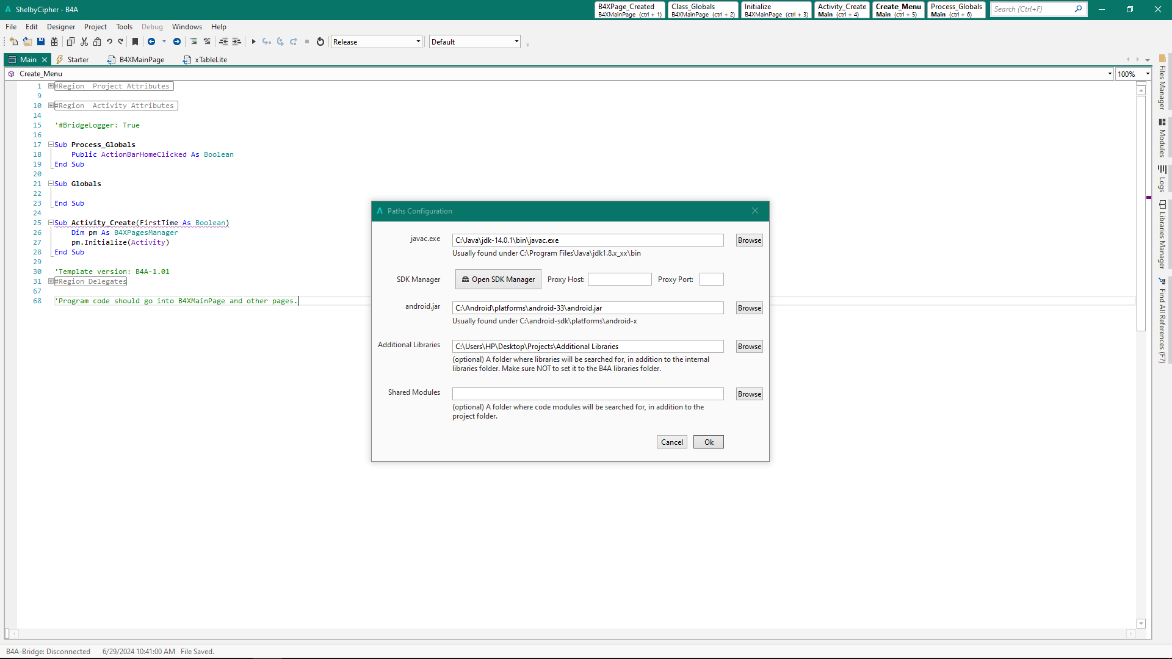Click the Undo arrow icon
The width and height of the screenshot is (1172, 659).
coord(109,41)
